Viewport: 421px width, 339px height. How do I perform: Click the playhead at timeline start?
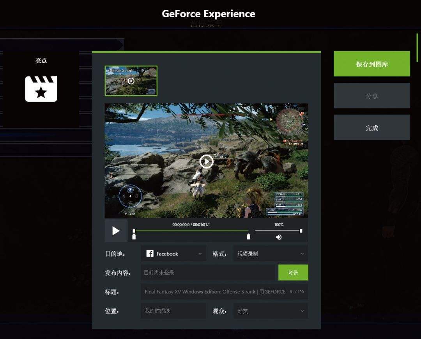[x=134, y=231]
